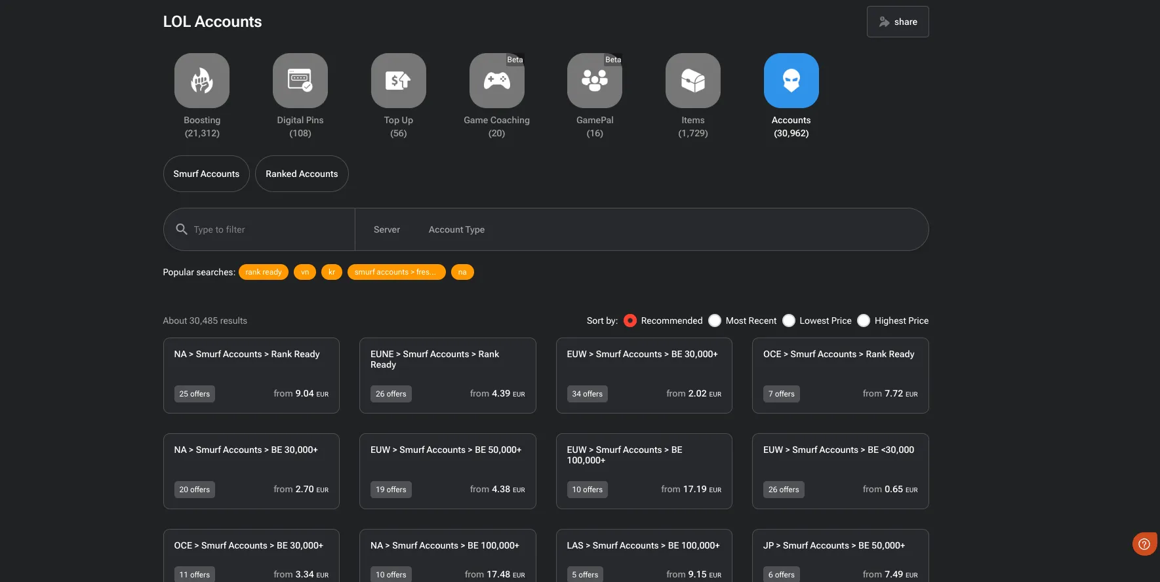
Task: Switch to Smurf Accounts tab
Action: (x=207, y=174)
